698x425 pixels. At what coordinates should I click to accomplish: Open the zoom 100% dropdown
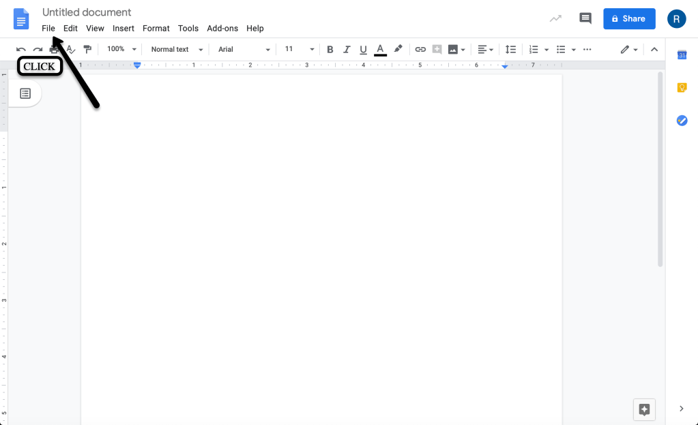pos(122,50)
